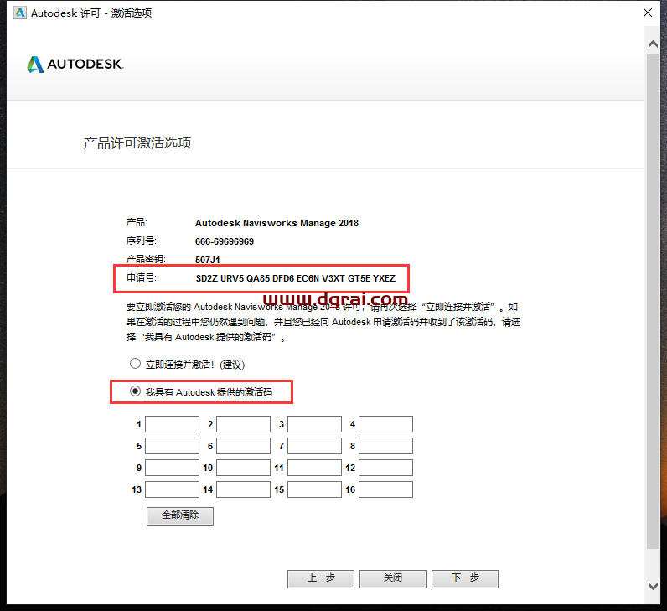Click product name Autodesk Navisworks Manage 2018

point(277,223)
